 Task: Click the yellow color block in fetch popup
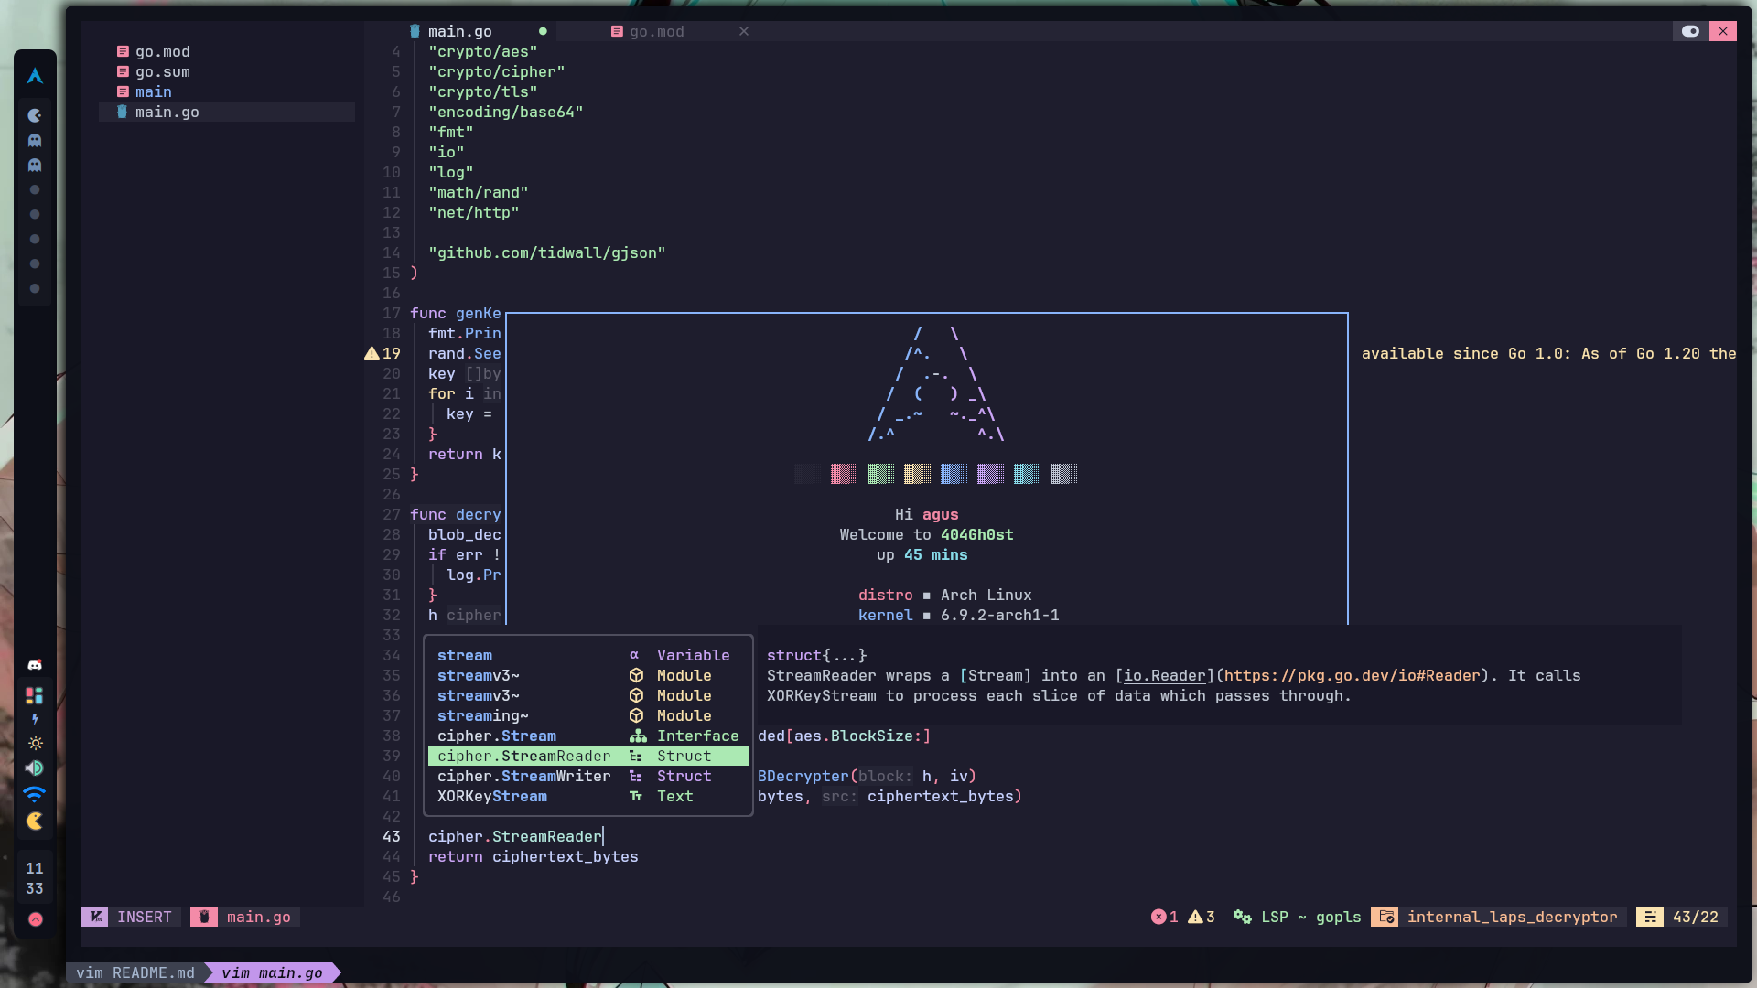pyautogui.click(x=917, y=474)
